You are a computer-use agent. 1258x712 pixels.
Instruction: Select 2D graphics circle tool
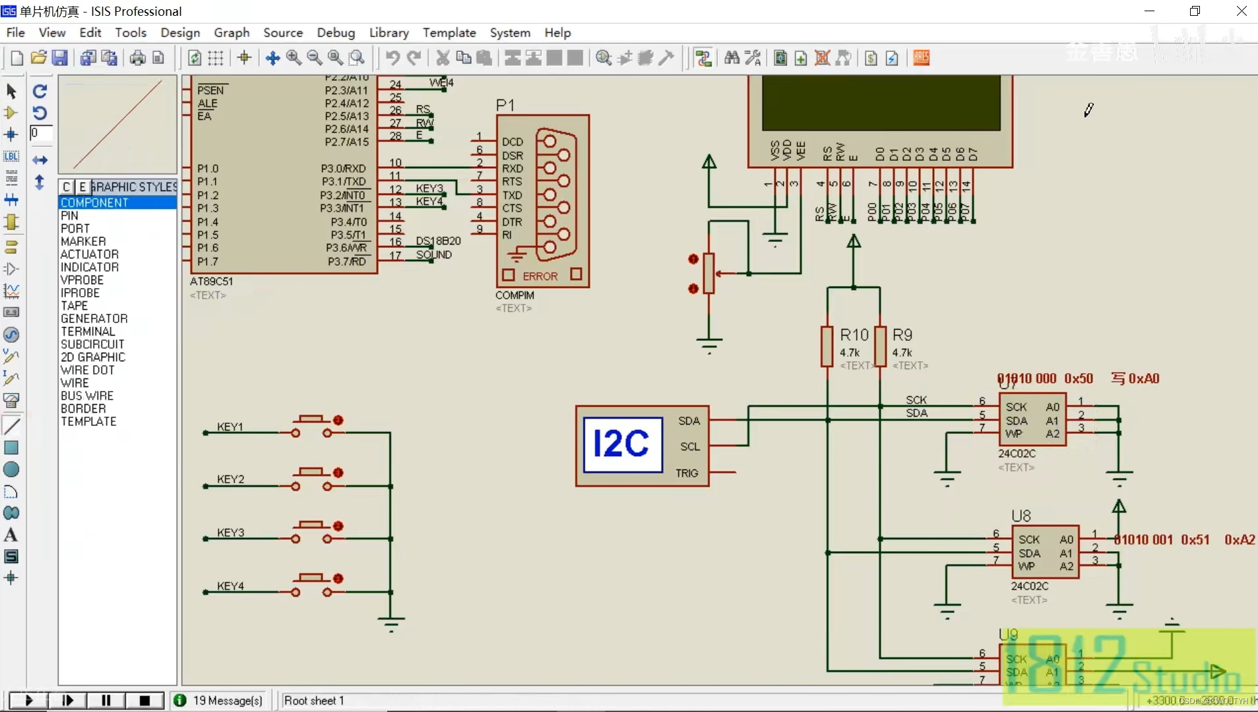click(x=11, y=469)
